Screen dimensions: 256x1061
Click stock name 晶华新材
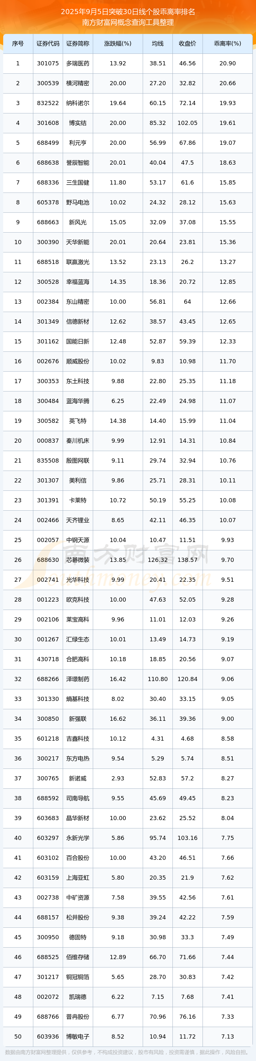coord(78,818)
